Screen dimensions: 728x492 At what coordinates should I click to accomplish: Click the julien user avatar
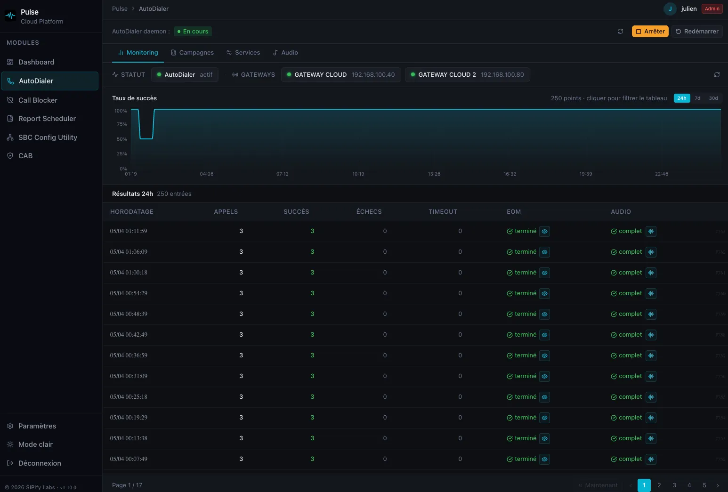coord(670,8)
